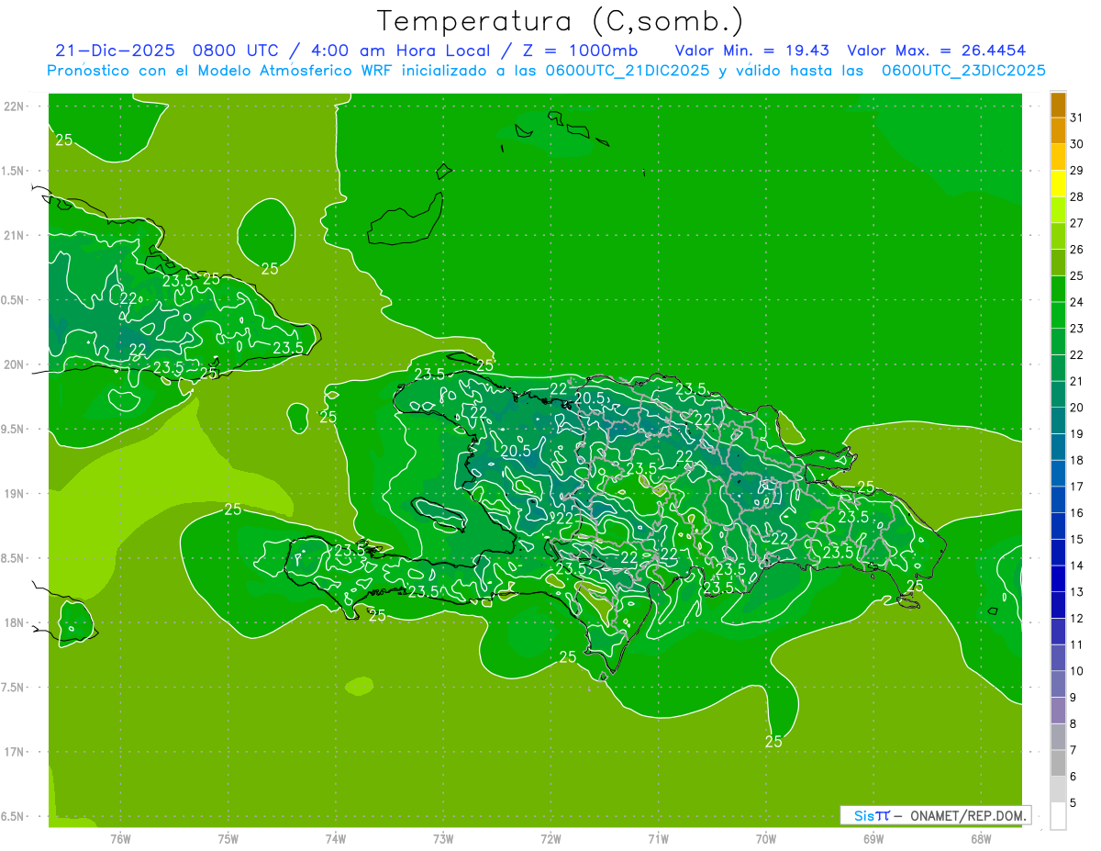Click the "18N" latitude label
1101x851 pixels.
pyautogui.click(x=14, y=622)
